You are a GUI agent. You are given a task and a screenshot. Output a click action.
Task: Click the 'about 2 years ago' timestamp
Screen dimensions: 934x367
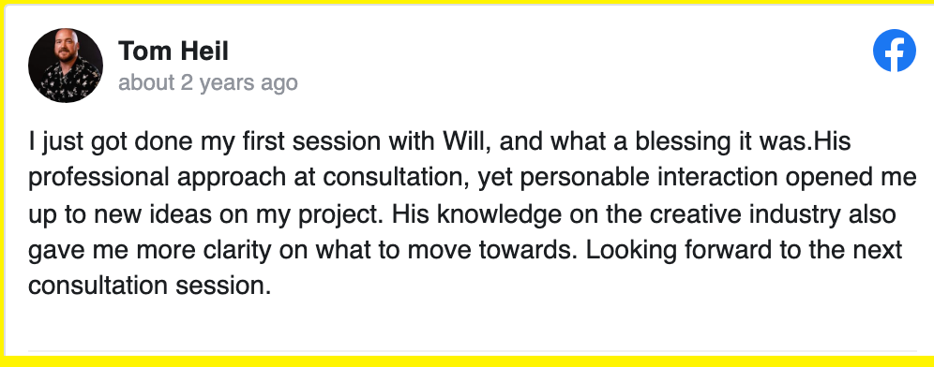pyautogui.click(x=208, y=82)
